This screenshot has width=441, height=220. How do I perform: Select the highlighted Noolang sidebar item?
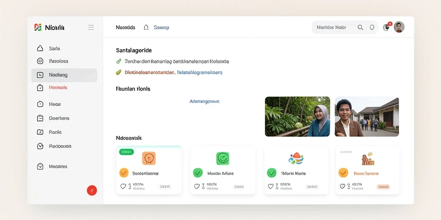tap(64, 75)
